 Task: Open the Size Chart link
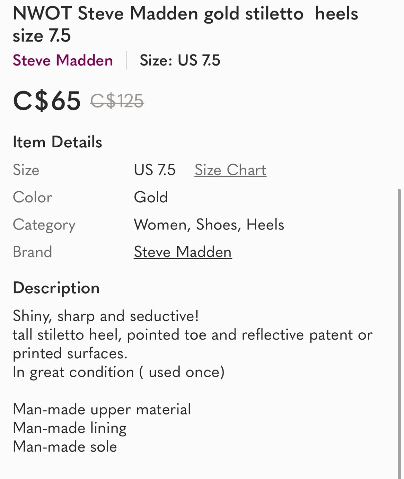coord(230,170)
